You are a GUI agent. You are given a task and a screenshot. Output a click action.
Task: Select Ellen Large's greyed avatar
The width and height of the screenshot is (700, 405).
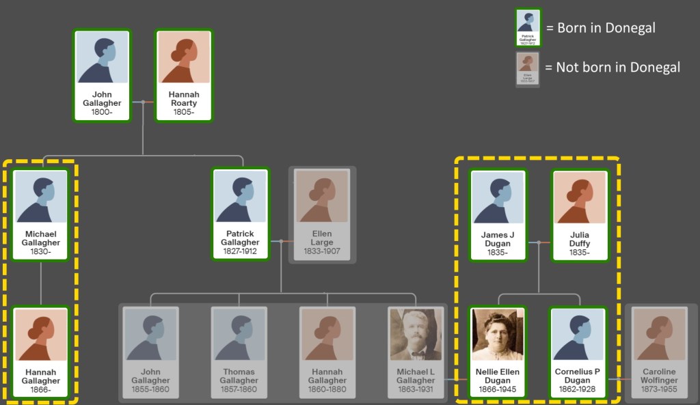pyautogui.click(x=322, y=197)
